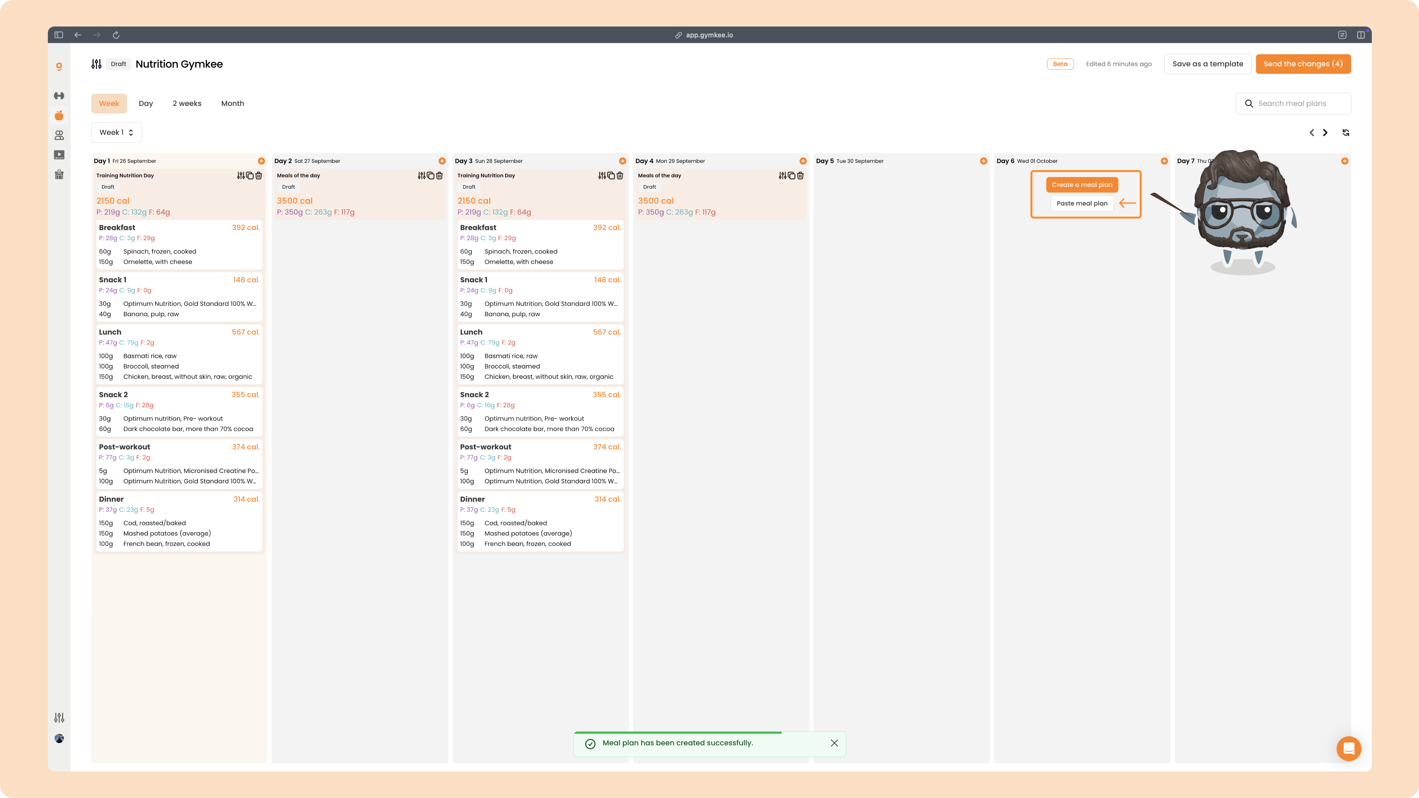Click the Nutrition Gymkee plan title
This screenshot has height=798, width=1419.
[x=179, y=64]
